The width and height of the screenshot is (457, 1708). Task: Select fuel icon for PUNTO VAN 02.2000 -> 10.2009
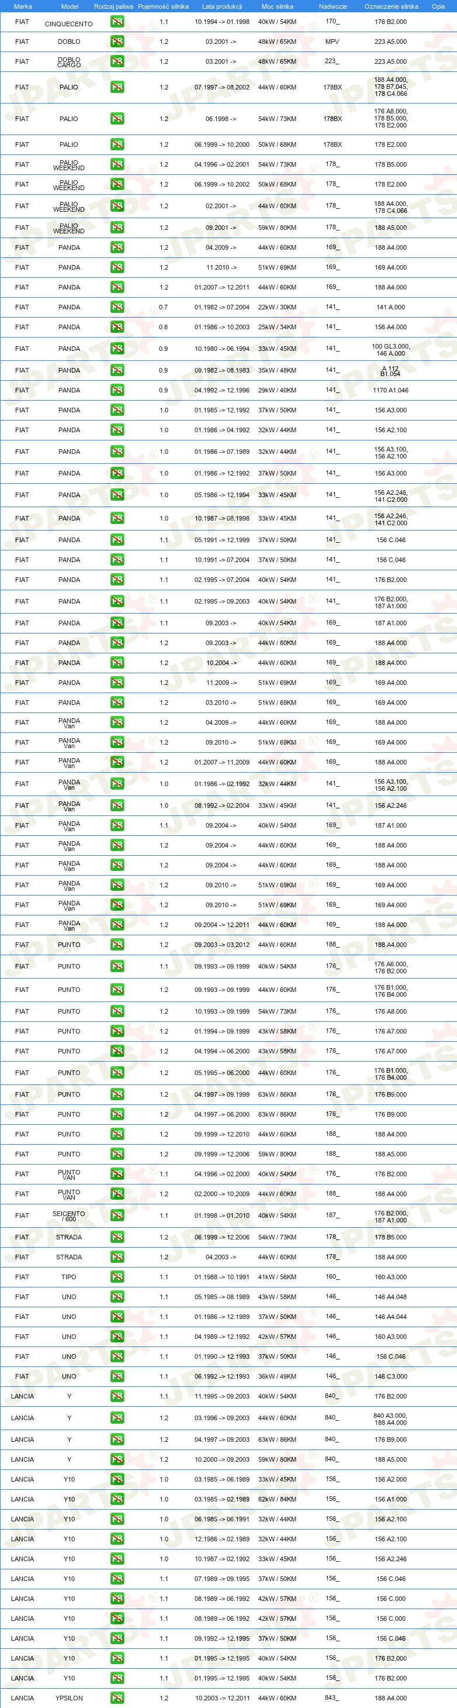117,1193
